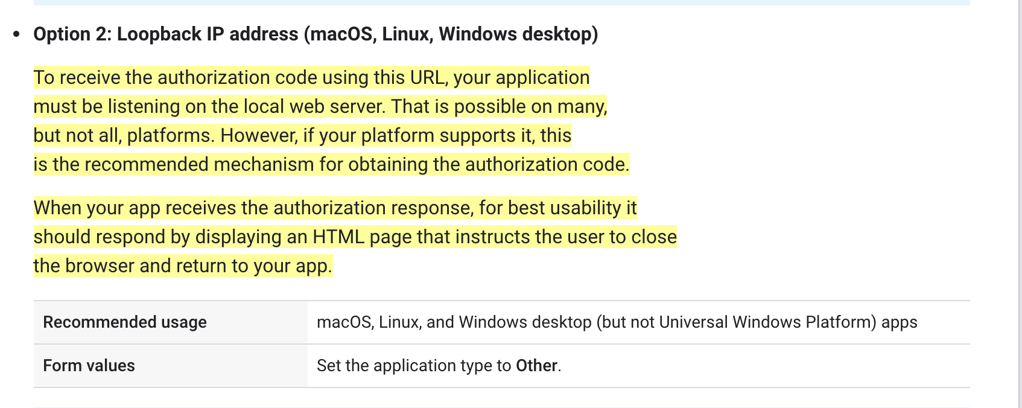
Task: Click the "Form values" table cell
Action: (89, 366)
